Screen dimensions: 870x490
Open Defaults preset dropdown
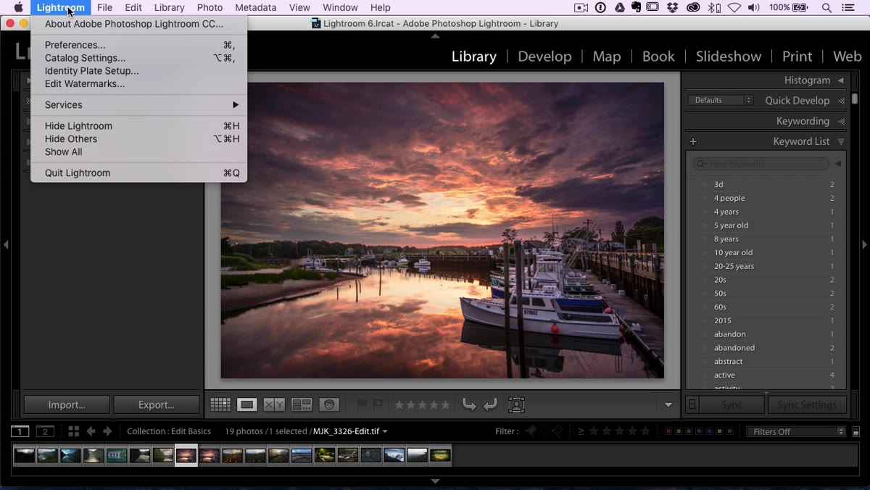point(721,100)
